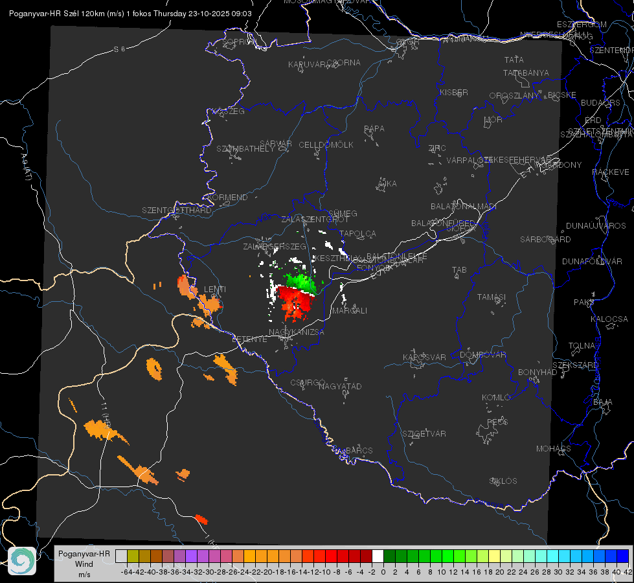634x583 pixels.
Task: Click the BARCS town label
Action: pos(359,451)
